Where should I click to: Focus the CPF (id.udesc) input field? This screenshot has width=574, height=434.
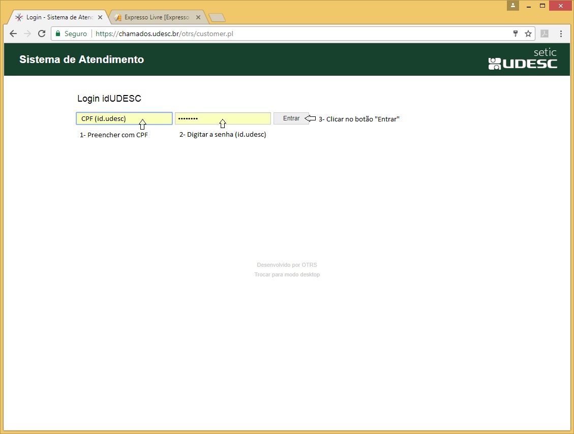124,118
